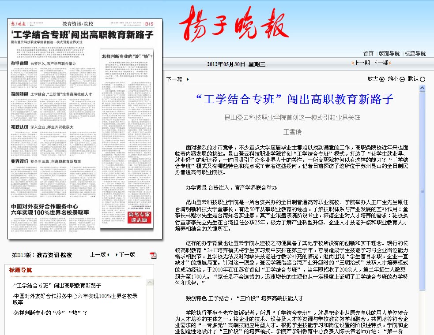Click the 缩小 zoom-out minus icon

pyautogui.click(x=402, y=79)
